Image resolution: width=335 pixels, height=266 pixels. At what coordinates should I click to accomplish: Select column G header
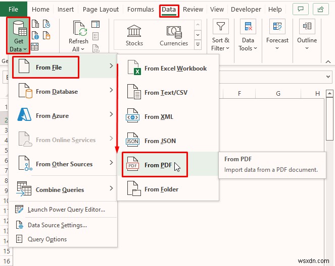[278, 93]
